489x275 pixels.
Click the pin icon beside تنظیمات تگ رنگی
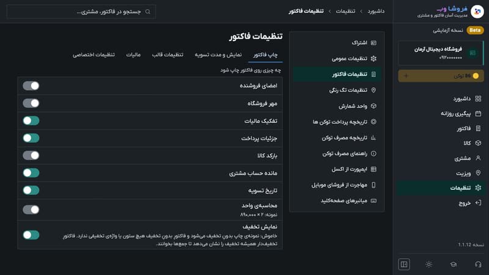(373, 90)
